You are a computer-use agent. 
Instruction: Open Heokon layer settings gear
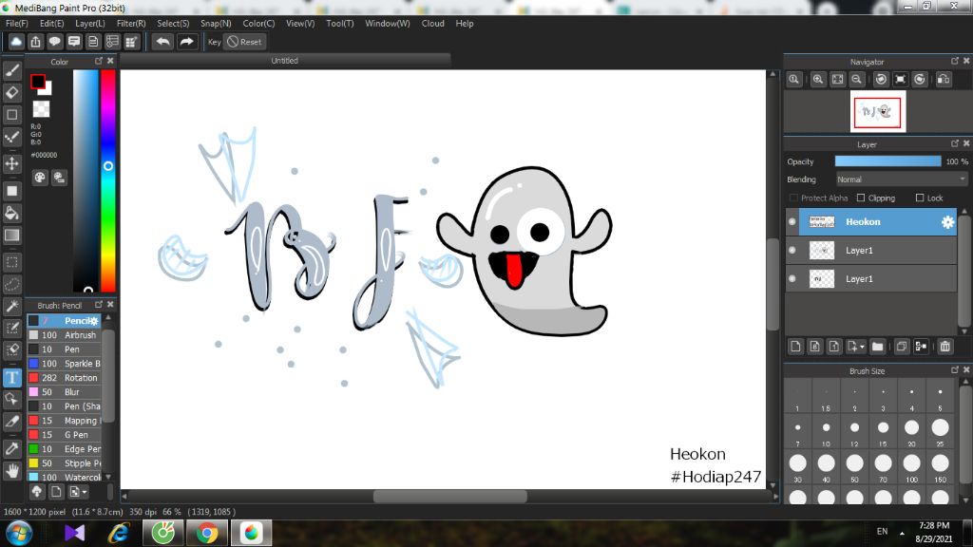(x=947, y=222)
